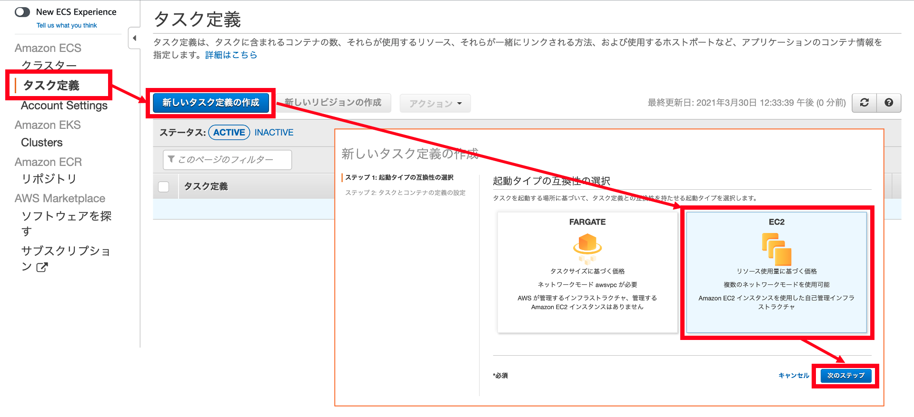Open Clusters under Amazon EKS
The width and height of the screenshot is (914, 417).
coord(42,143)
